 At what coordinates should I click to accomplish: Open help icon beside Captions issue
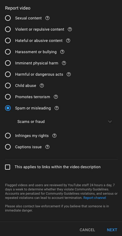click(x=47, y=147)
